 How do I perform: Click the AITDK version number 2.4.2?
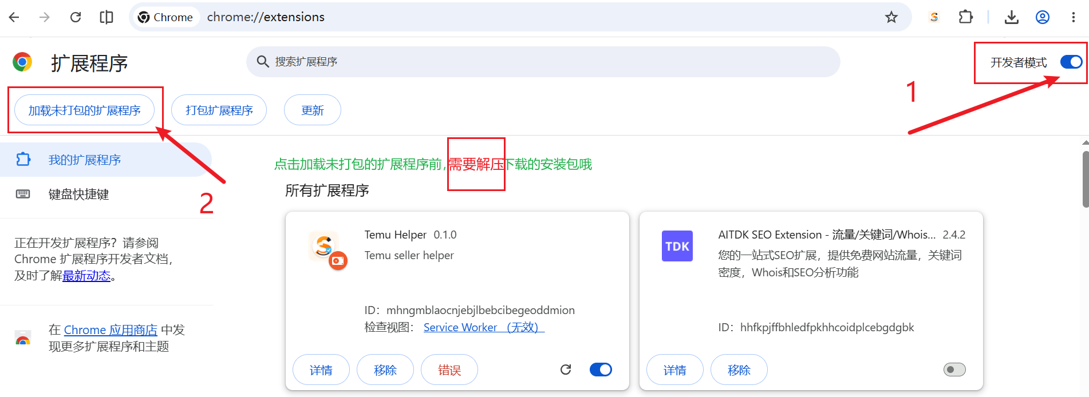click(x=954, y=235)
